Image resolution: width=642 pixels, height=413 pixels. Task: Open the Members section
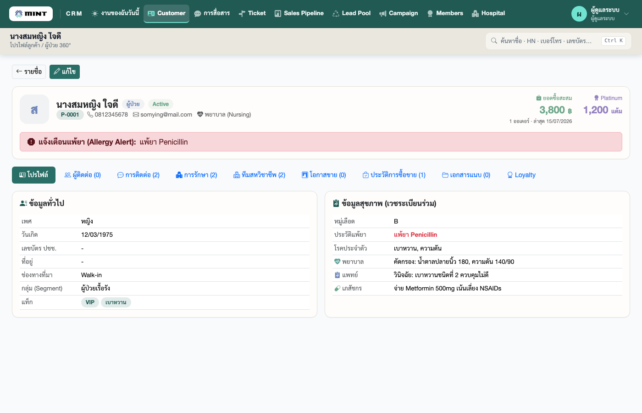[445, 13]
